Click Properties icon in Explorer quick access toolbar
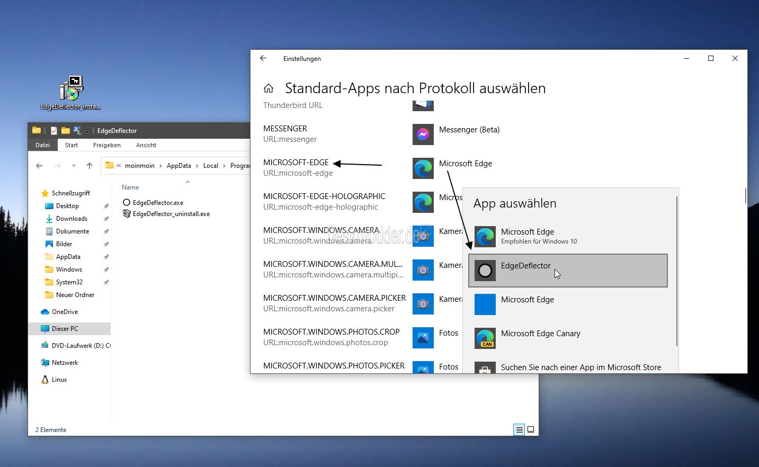This screenshot has width=759, height=467. tap(53, 130)
